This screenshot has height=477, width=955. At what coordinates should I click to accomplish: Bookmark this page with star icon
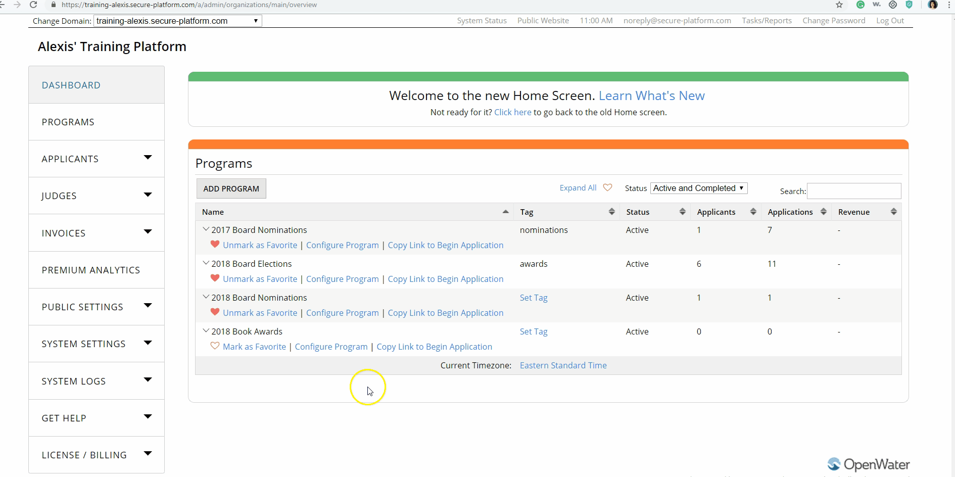click(839, 5)
